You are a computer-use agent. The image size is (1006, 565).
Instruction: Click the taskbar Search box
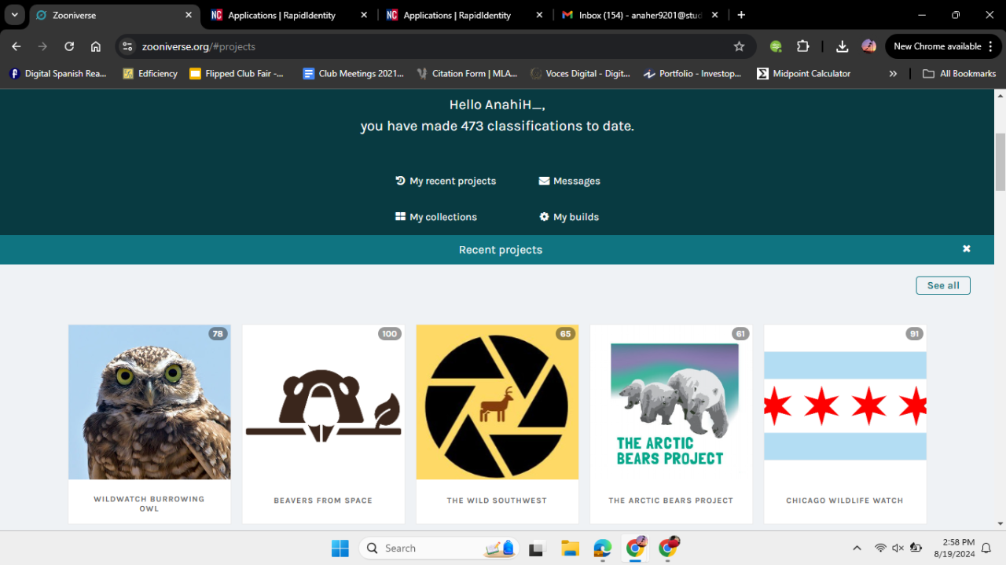tap(439, 548)
